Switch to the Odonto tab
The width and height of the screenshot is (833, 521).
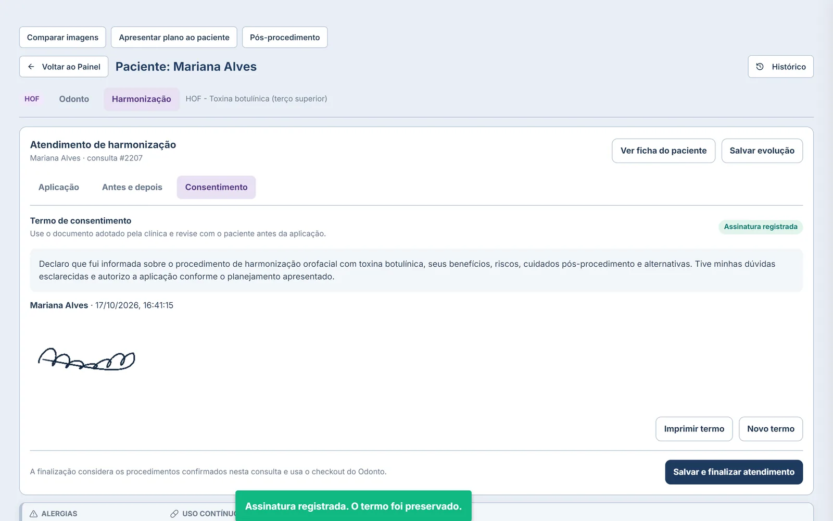[74, 99]
